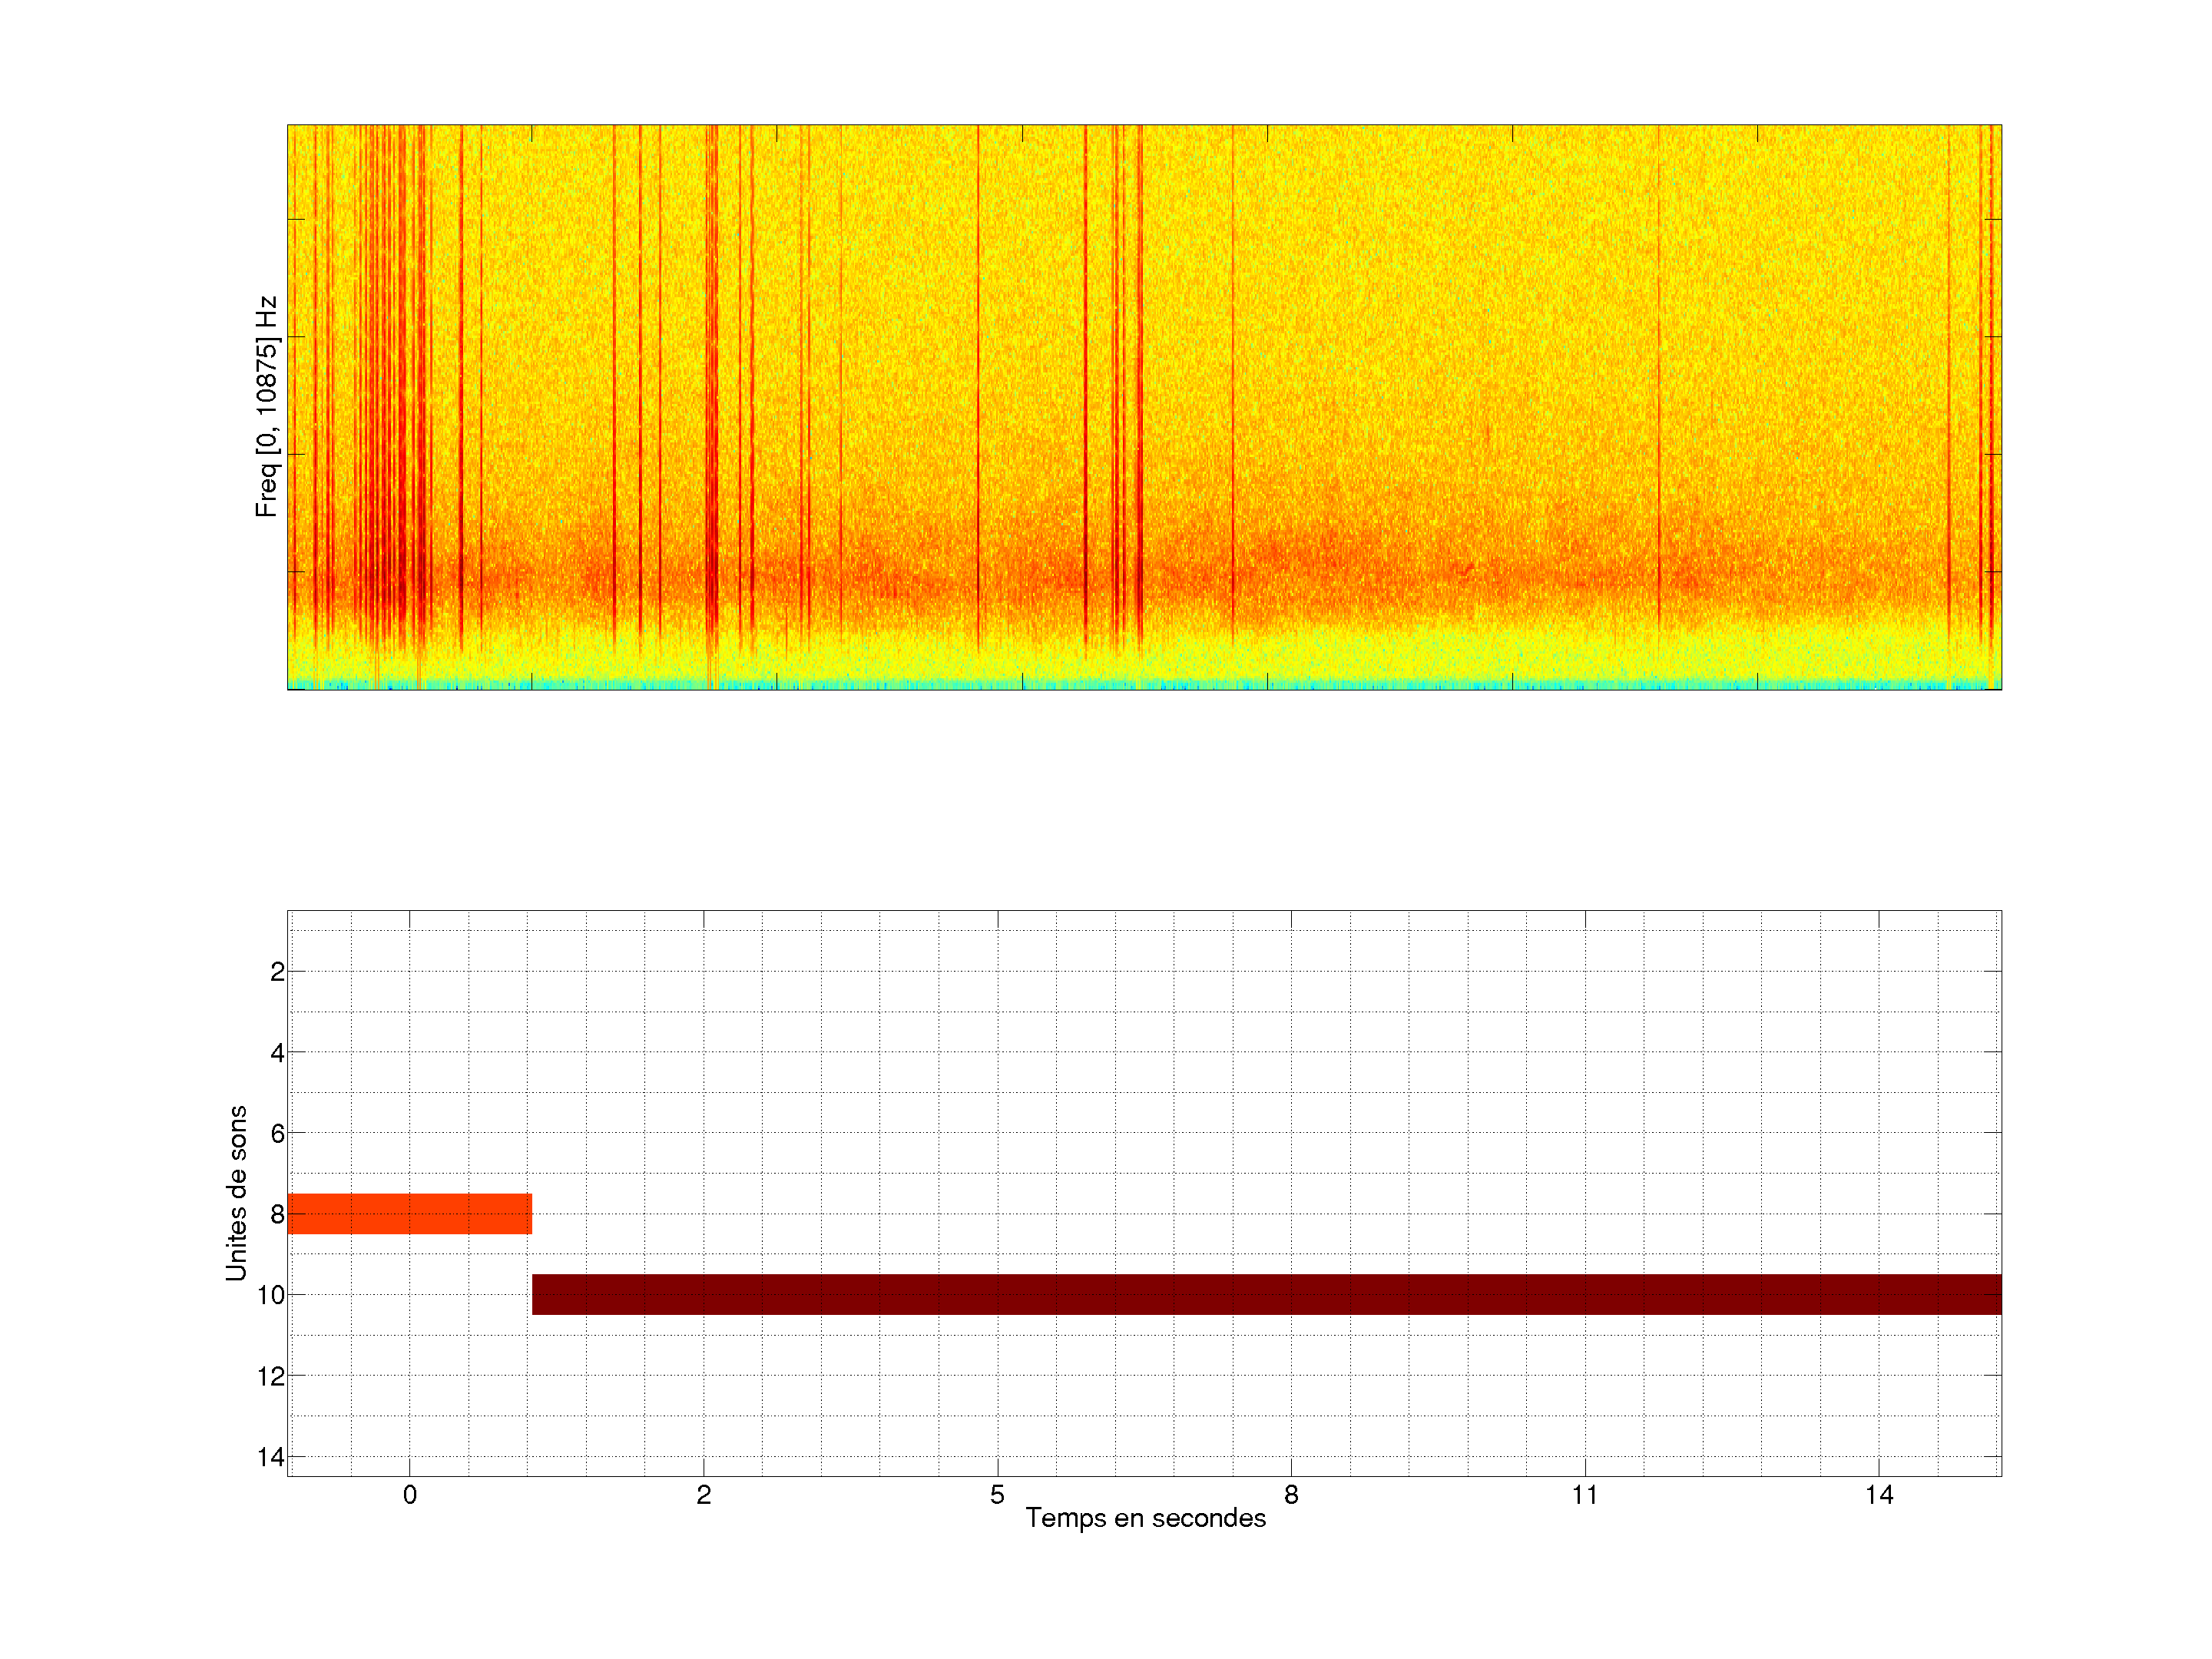This screenshot has width=2212, height=1659.
Task: Click the 'Temps en secondes' x-axis label
Action: (x=1145, y=1518)
